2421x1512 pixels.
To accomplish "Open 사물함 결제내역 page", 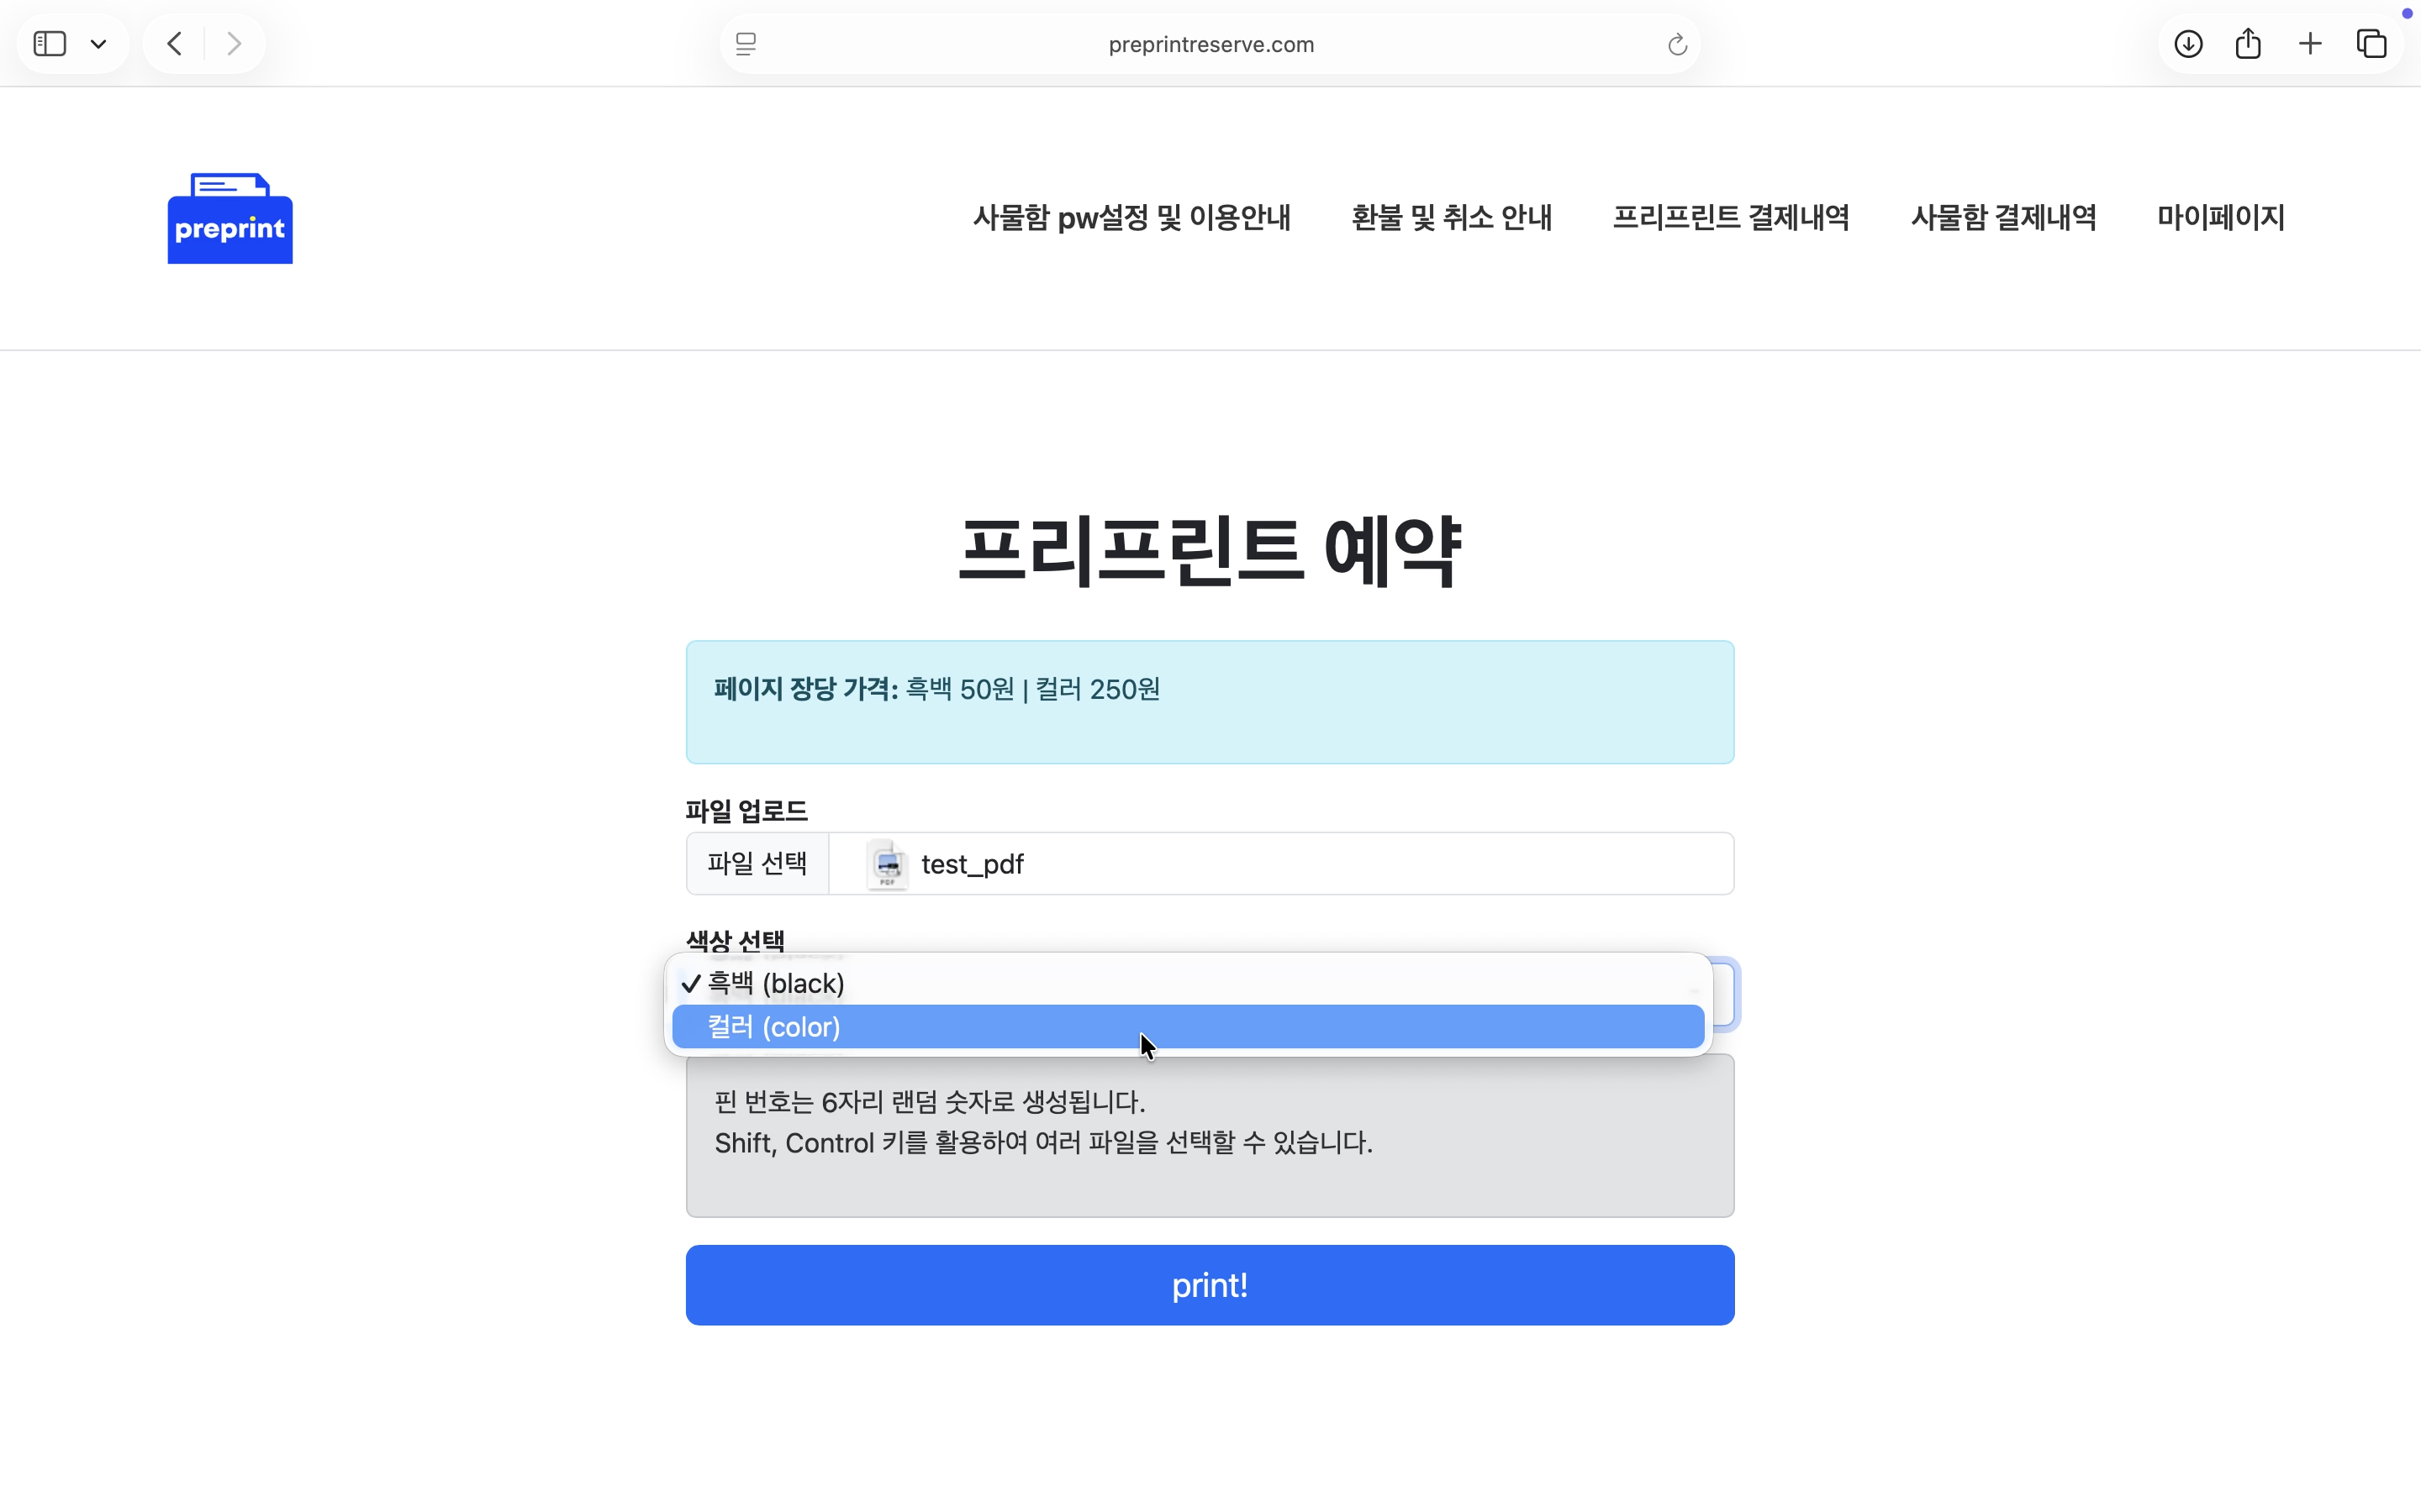I will pos(2003,217).
